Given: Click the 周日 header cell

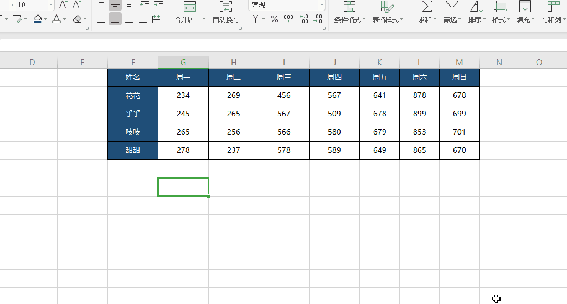Looking at the screenshot, I should pyautogui.click(x=459, y=78).
